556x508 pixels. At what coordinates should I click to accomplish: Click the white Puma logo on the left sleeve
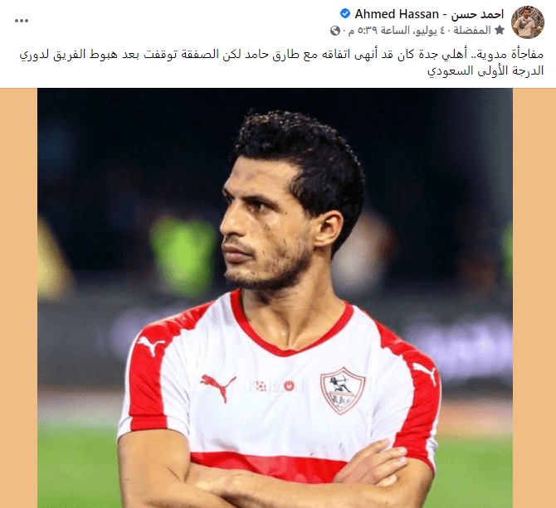[x=151, y=345]
